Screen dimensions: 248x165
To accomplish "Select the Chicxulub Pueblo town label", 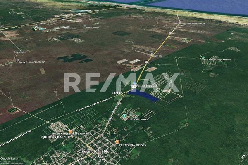I will click(x=94, y=151).
